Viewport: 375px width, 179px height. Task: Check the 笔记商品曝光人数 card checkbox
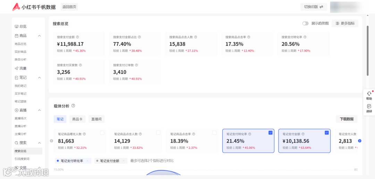tap(102, 133)
